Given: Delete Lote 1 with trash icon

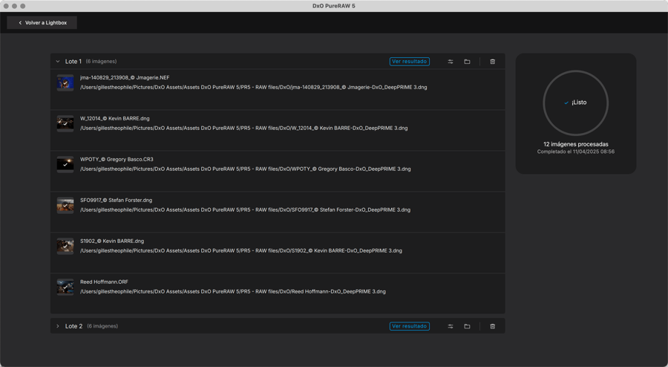Looking at the screenshot, I should pyautogui.click(x=492, y=62).
